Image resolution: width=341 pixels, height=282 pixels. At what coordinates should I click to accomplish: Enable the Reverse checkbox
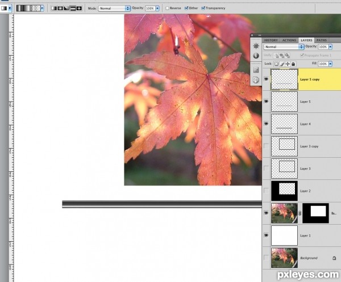167,8
